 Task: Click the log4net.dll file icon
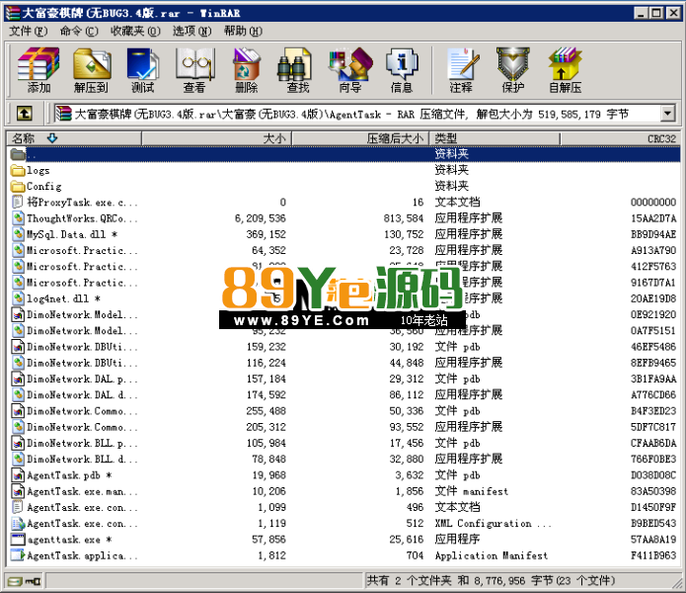[18, 298]
